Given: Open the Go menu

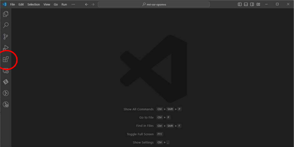Looking at the screenshot, I should pyautogui.click(x=56, y=4).
